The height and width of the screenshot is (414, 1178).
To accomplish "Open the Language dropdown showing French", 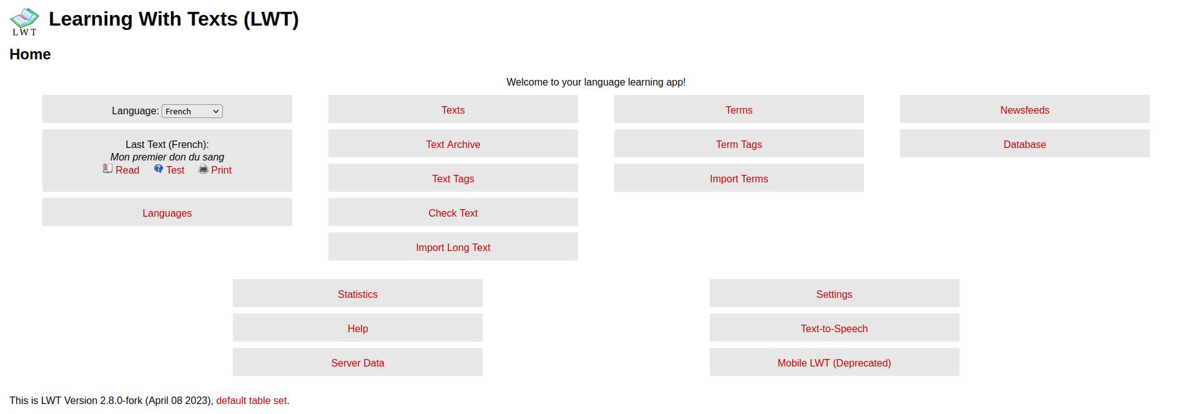I will 192,111.
